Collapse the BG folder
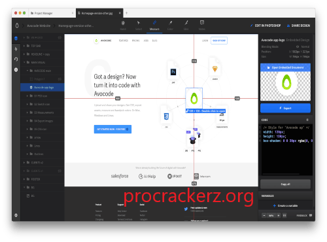 [24, 187]
